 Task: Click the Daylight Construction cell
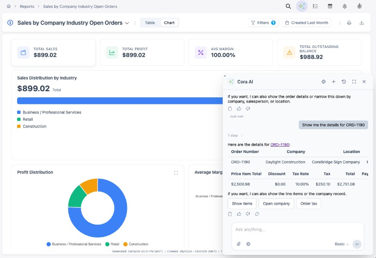pyautogui.click(x=285, y=162)
